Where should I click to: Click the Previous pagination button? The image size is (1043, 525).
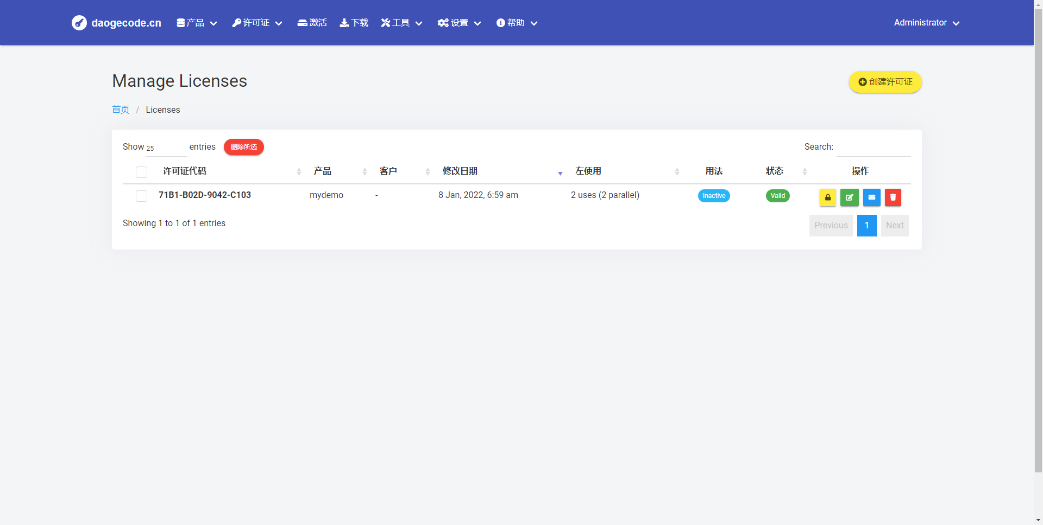click(x=831, y=226)
